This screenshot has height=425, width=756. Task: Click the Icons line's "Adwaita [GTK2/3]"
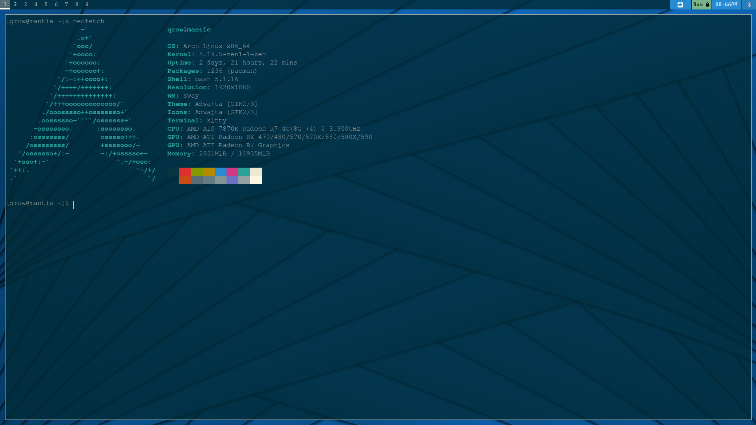(226, 112)
